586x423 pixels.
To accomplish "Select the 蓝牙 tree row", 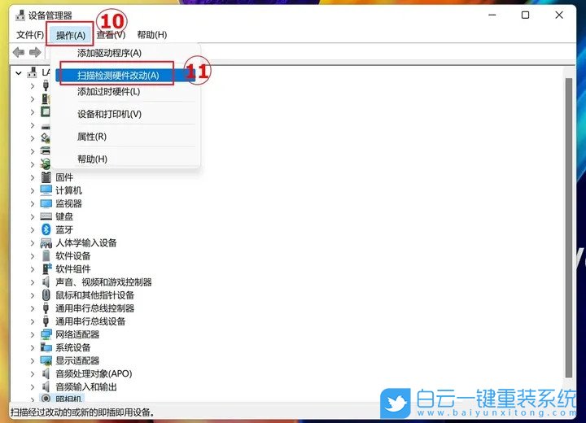I will 64,229.
